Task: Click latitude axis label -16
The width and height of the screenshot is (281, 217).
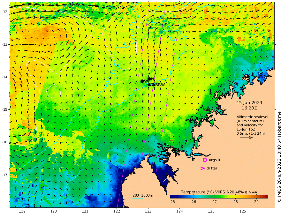Action: point(5,142)
